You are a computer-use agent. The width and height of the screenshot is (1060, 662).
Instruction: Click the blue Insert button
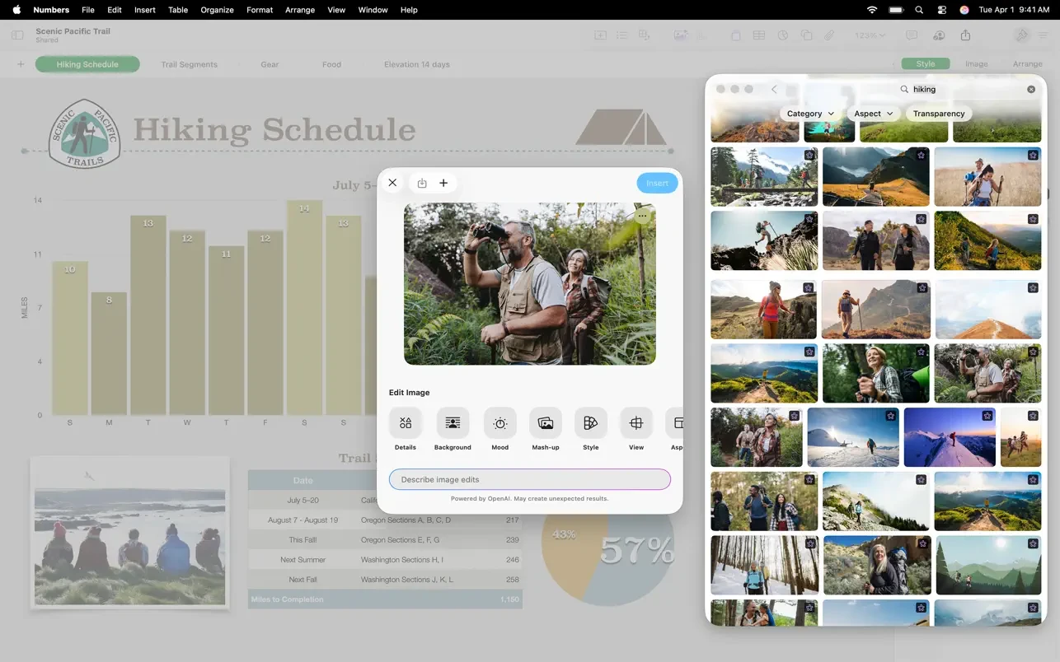coord(657,183)
